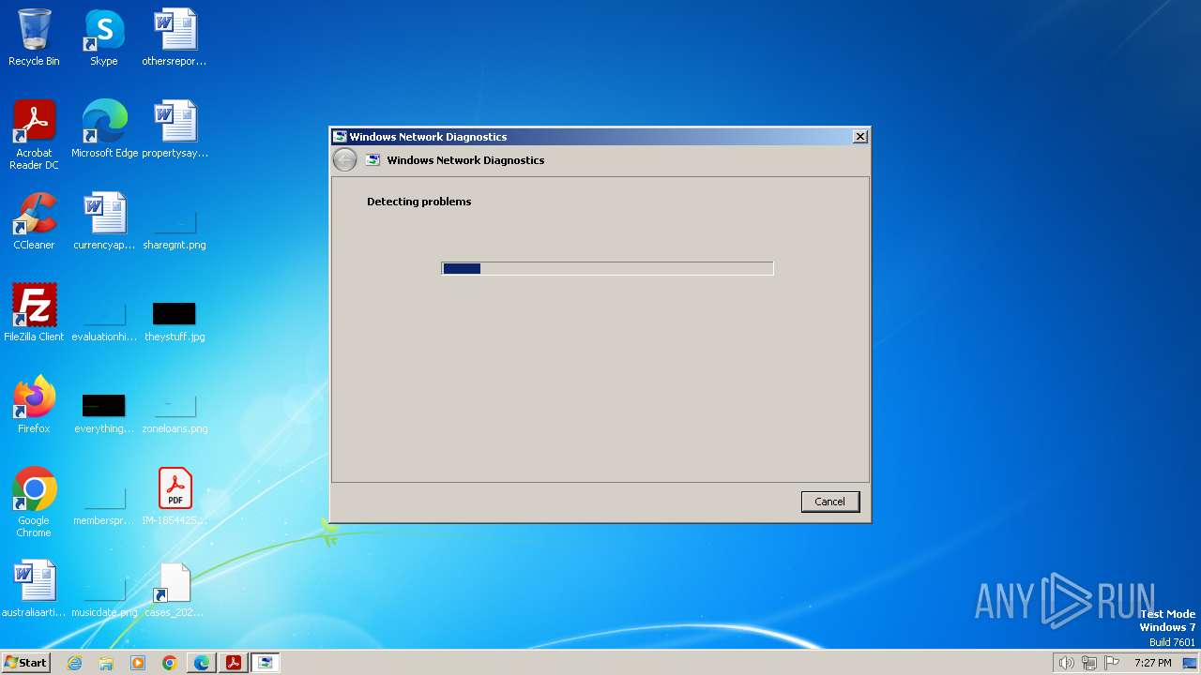Select the sharegmt.png file
1201x675 pixels.
click(x=175, y=228)
